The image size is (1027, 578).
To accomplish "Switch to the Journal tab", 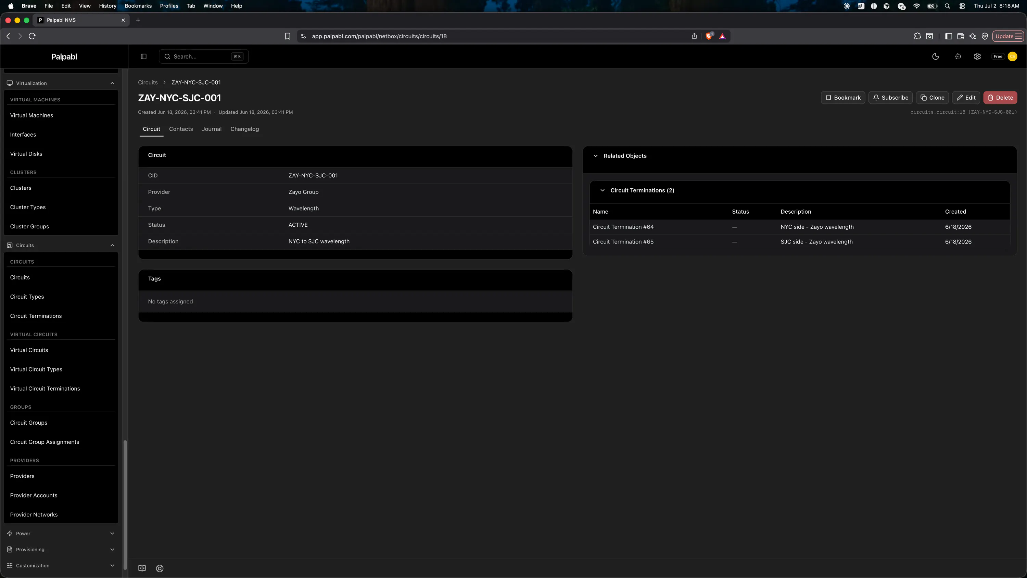I will [211, 129].
